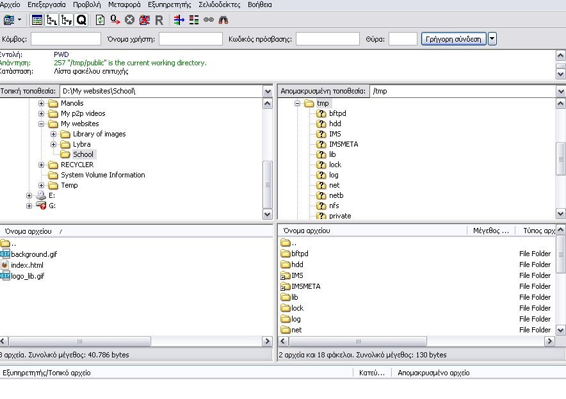Collapse the tmp folder in remote tree
The height and width of the screenshot is (399, 566).
(x=298, y=103)
